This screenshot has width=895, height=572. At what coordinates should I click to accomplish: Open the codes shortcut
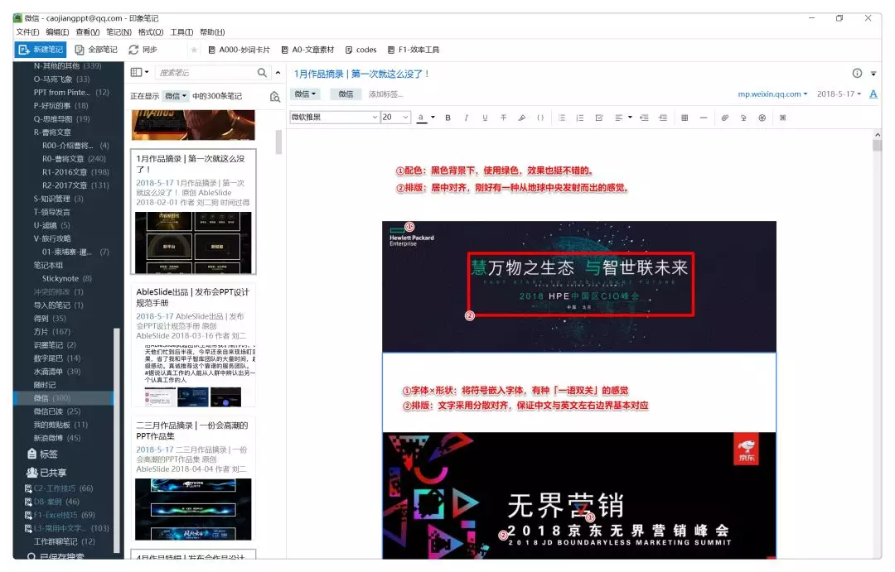click(x=360, y=50)
